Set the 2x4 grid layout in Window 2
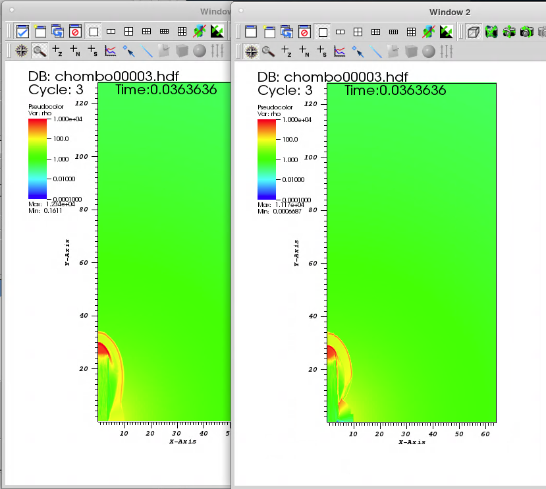 (393, 32)
